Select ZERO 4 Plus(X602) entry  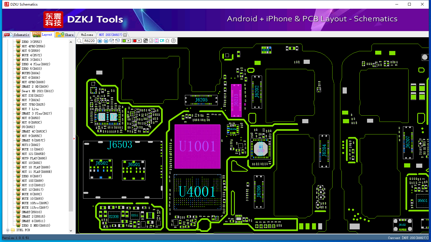point(36,64)
